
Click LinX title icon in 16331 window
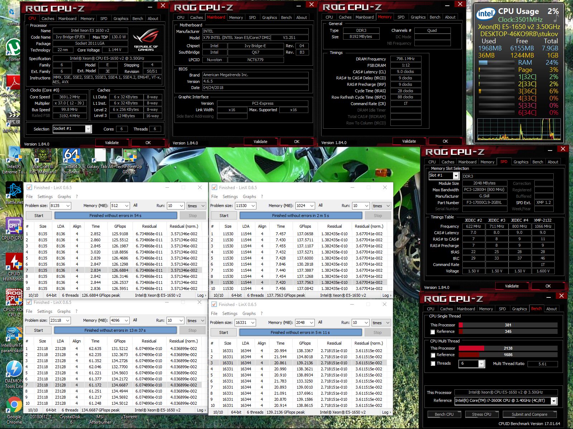[214, 304]
